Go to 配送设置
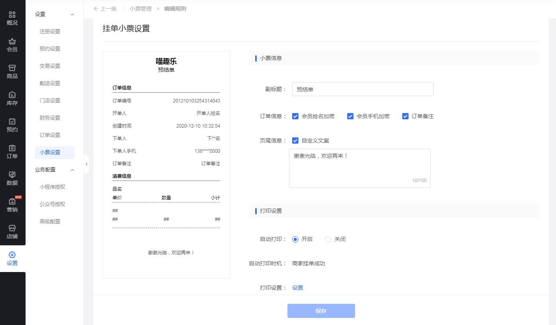This screenshot has width=556, height=325. pos(50,83)
